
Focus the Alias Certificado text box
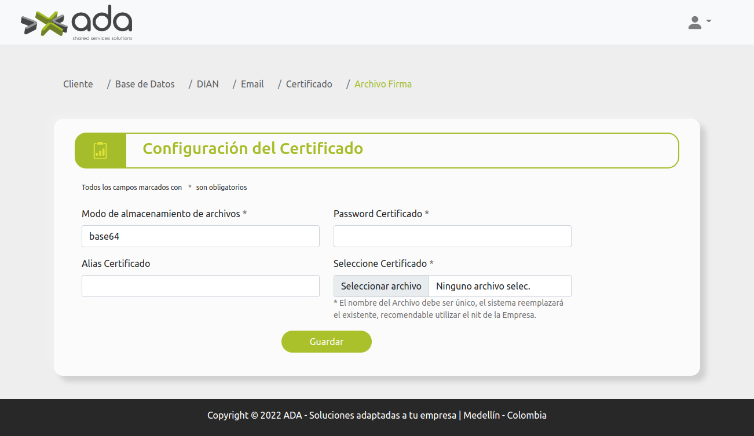click(200, 286)
